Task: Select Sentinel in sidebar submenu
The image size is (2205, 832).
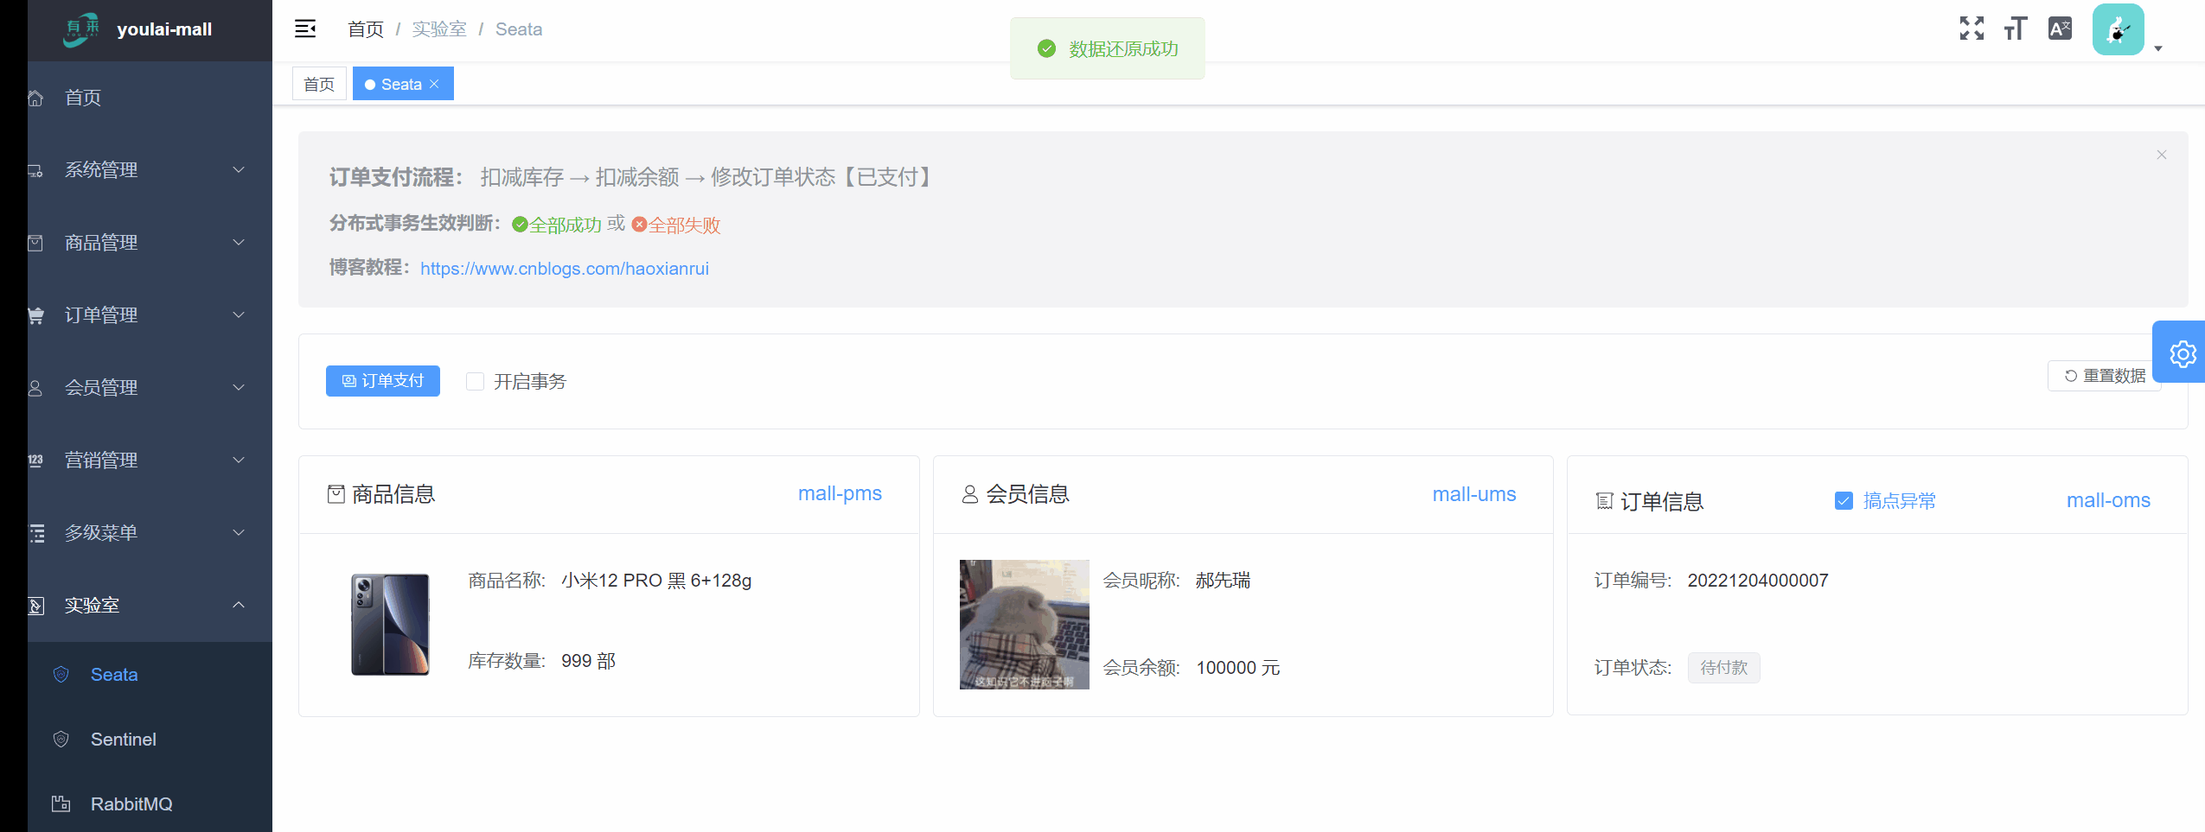Action: tap(150, 739)
